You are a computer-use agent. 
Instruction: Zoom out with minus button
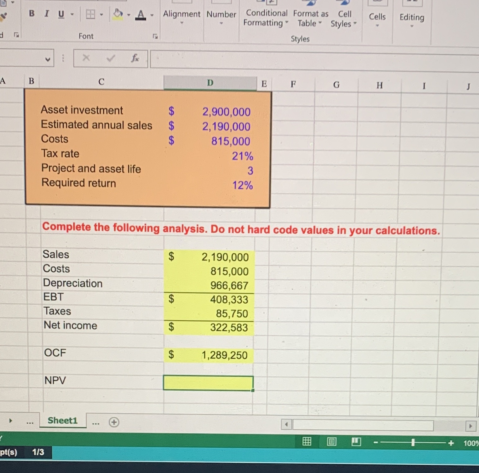(376, 443)
